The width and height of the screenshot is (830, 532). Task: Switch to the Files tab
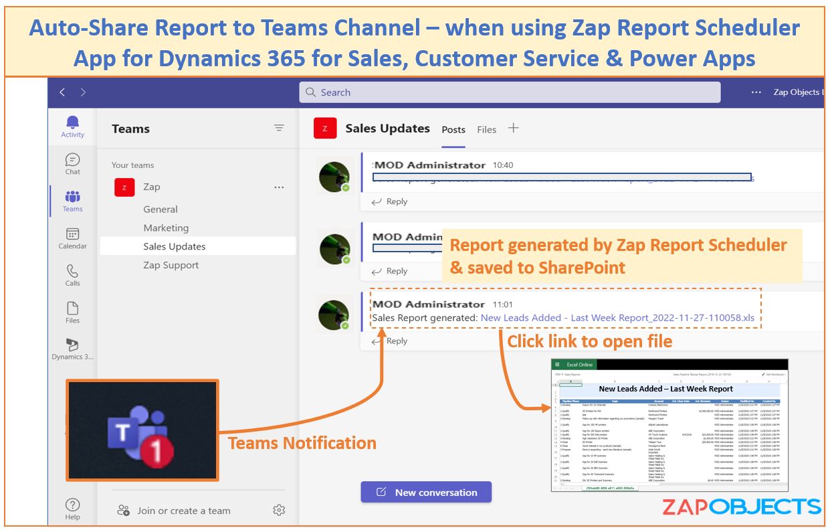pyautogui.click(x=486, y=130)
